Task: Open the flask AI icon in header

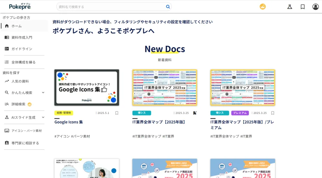Action: [289, 7]
